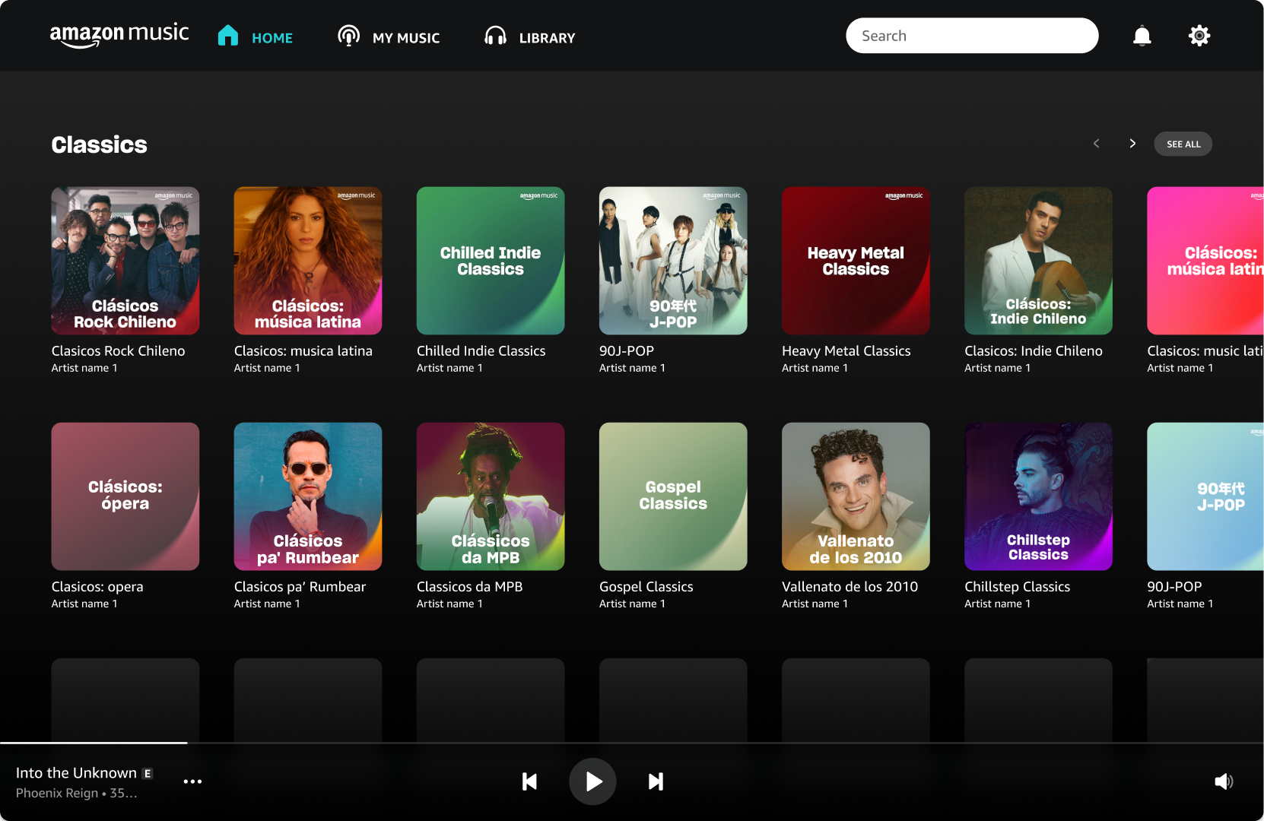Select the Chillstep Classics playlist thumbnail
The height and width of the screenshot is (821, 1264).
coord(1038,496)
